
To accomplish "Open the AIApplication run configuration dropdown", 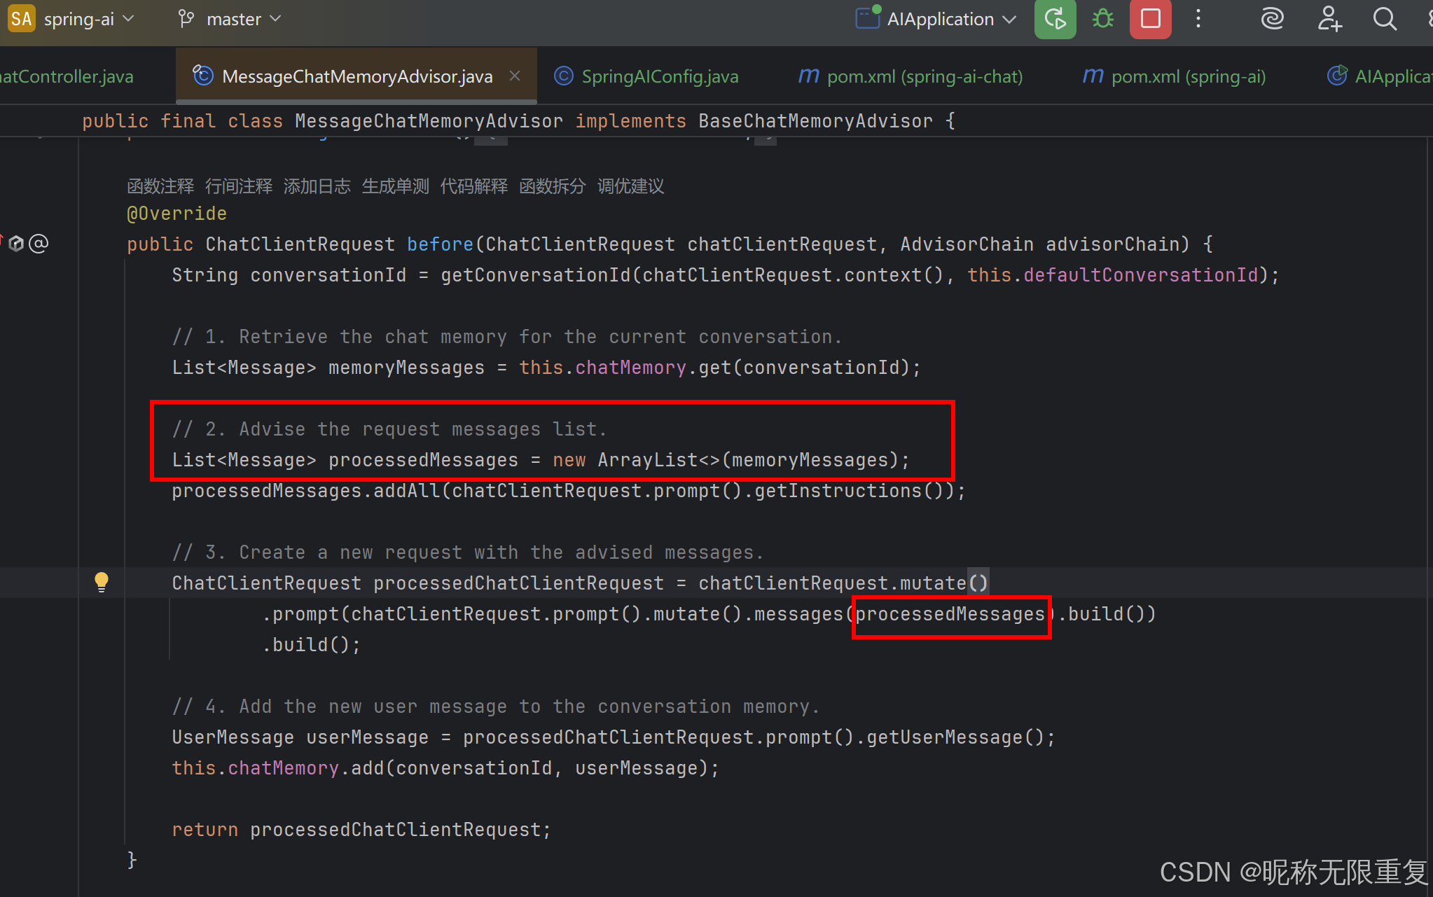I will coord(937,19).
